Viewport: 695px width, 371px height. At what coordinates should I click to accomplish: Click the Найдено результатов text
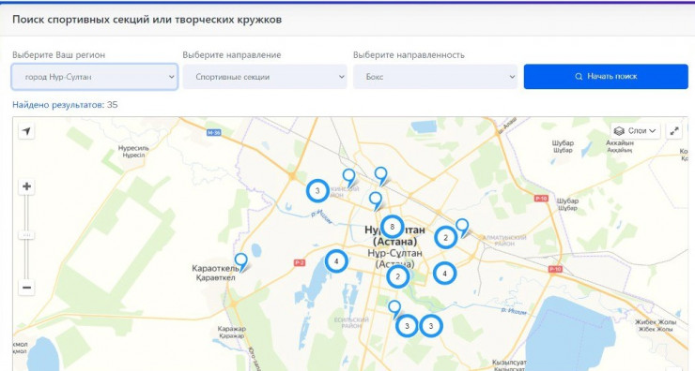click(58, 105)
